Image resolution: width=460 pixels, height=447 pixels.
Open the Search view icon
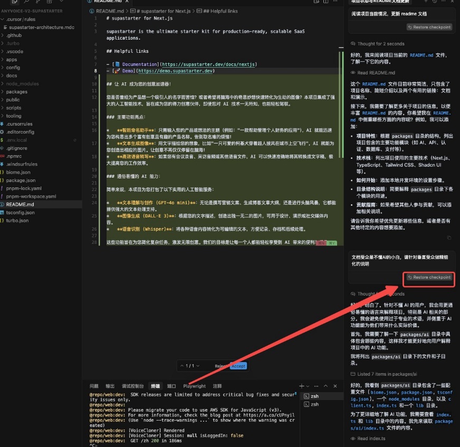click(x=26, y=2)
